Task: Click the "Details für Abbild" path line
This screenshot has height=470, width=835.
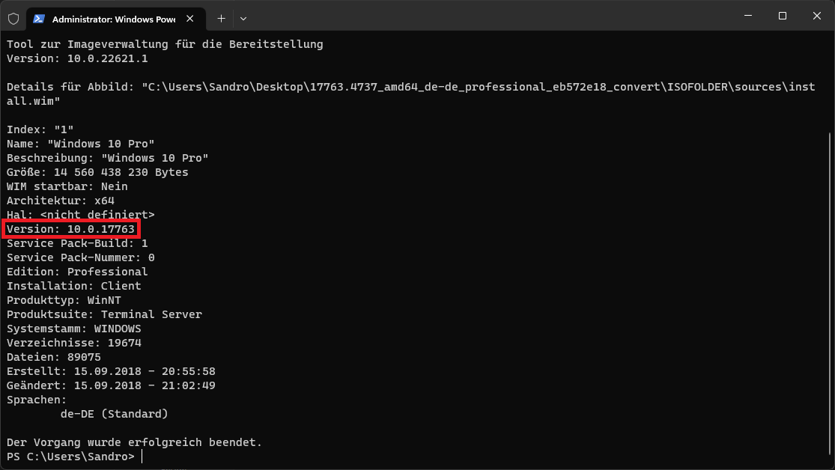Action: pyautogui.click(x=410, y=94)
